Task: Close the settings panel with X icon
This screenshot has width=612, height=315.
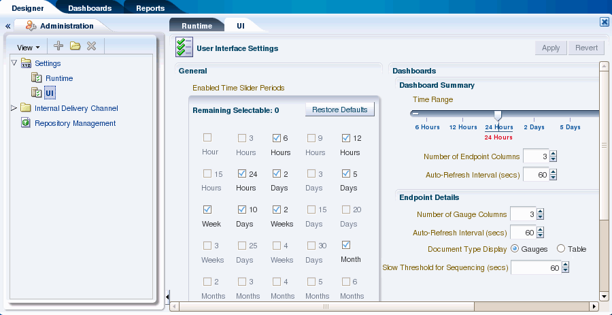Action: pos(605,22)
